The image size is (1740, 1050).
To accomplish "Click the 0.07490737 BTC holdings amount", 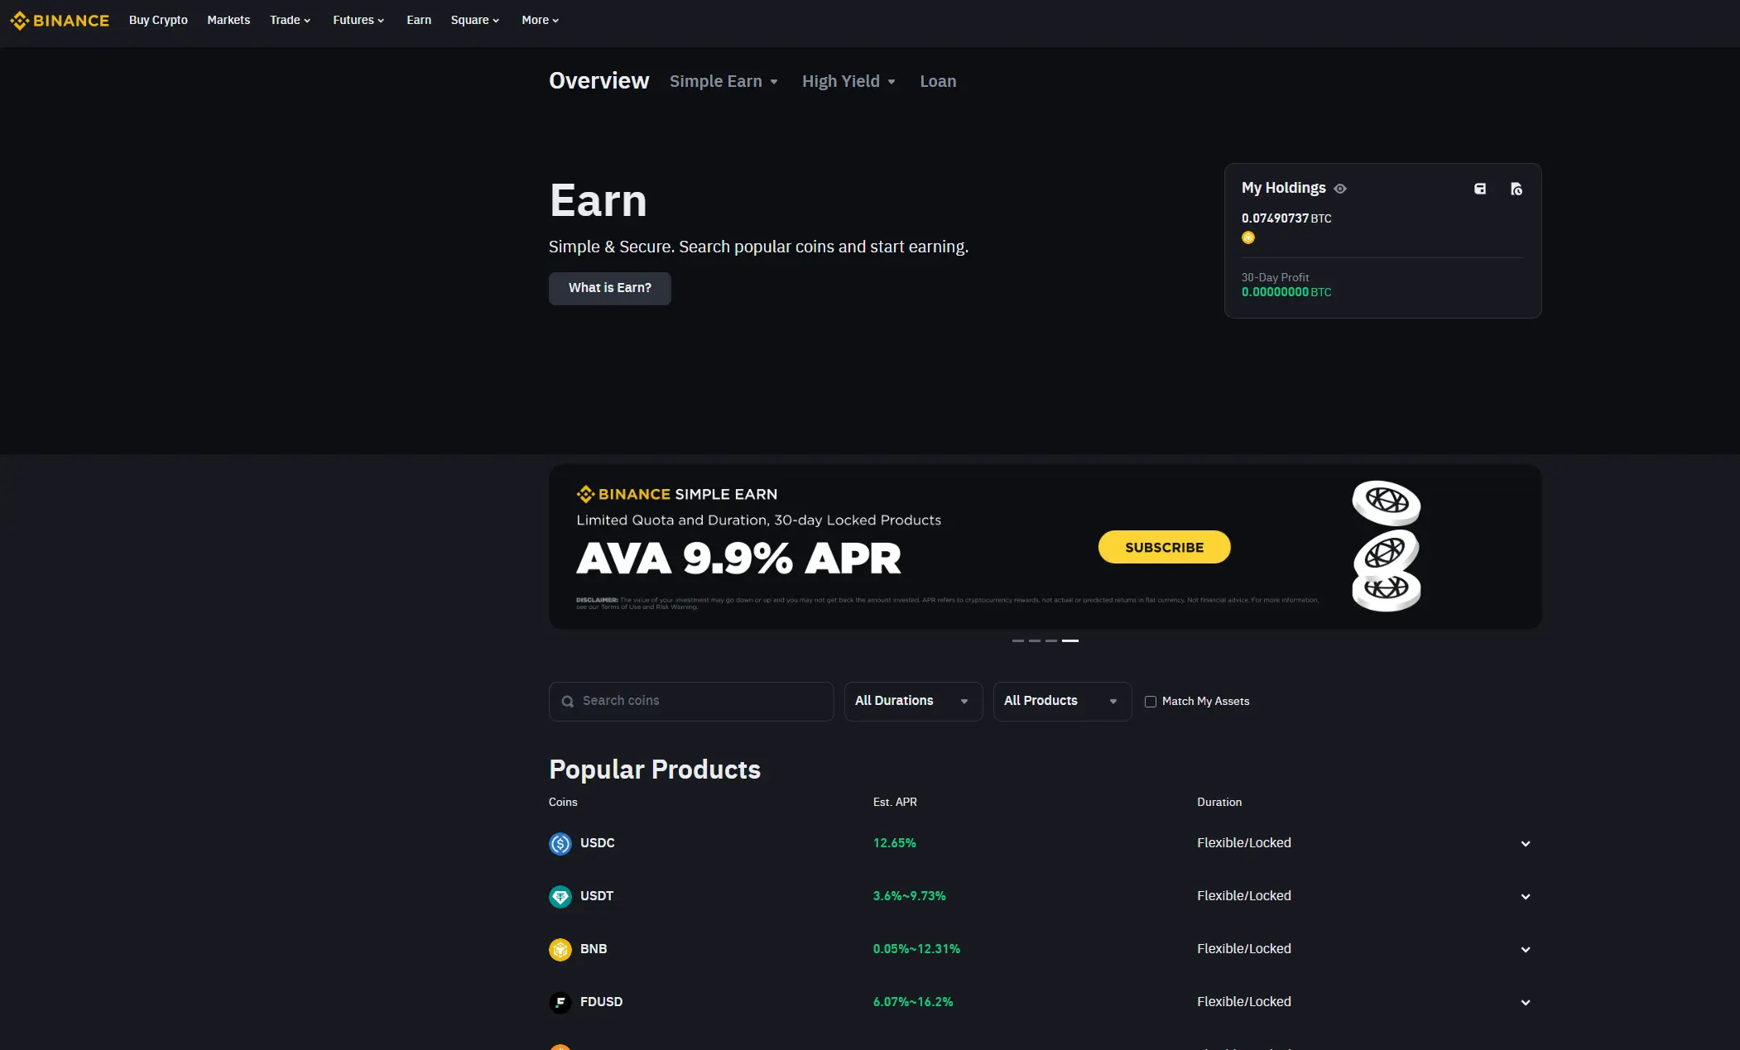I will coord(1286,218).
